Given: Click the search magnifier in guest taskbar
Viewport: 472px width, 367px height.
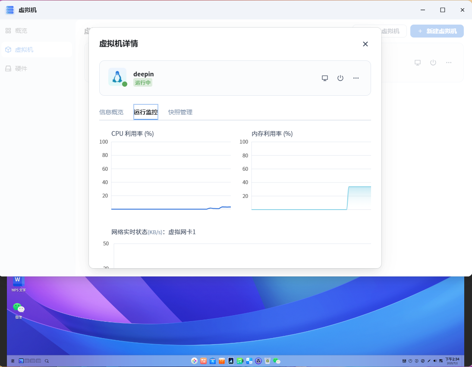Looking at the screenshot, I should point(47,361).
